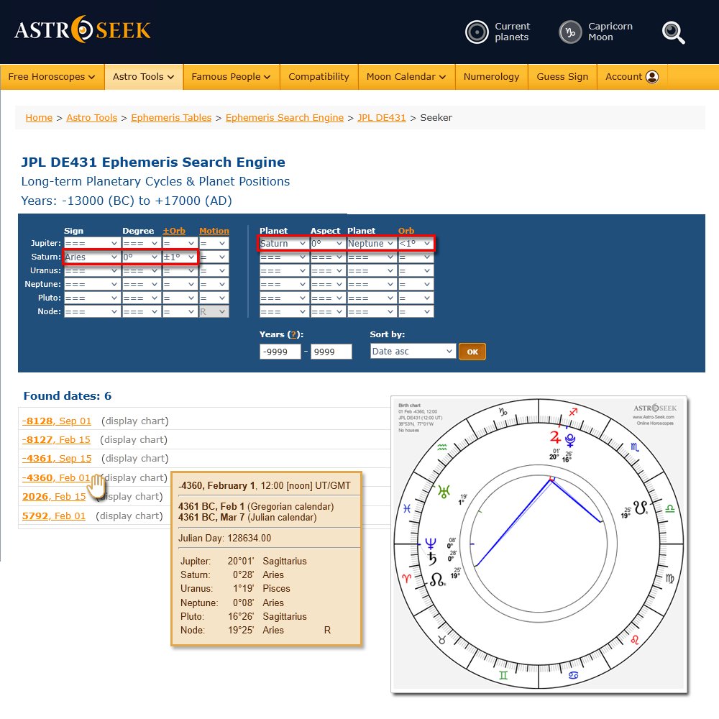Click the Account user icon
Screen dimensions: 719x719
tap(652, 77)
